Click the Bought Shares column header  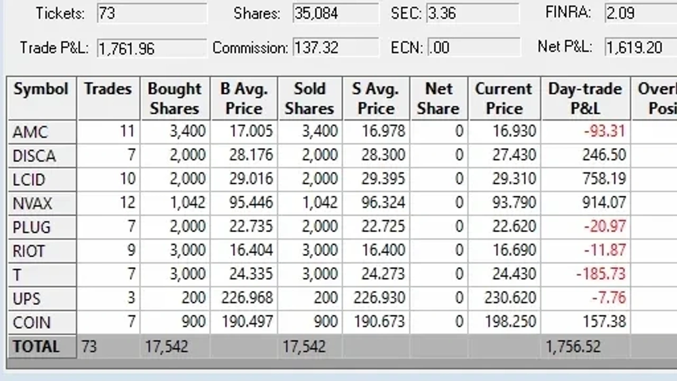[x=175, y=98]
